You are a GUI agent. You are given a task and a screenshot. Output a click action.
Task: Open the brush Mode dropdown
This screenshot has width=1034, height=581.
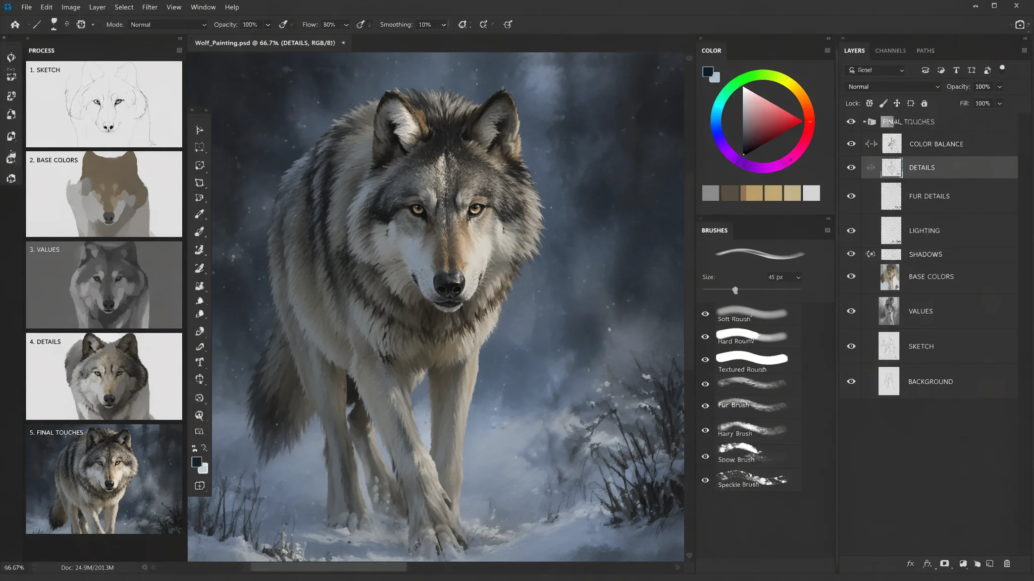[168, 25]
